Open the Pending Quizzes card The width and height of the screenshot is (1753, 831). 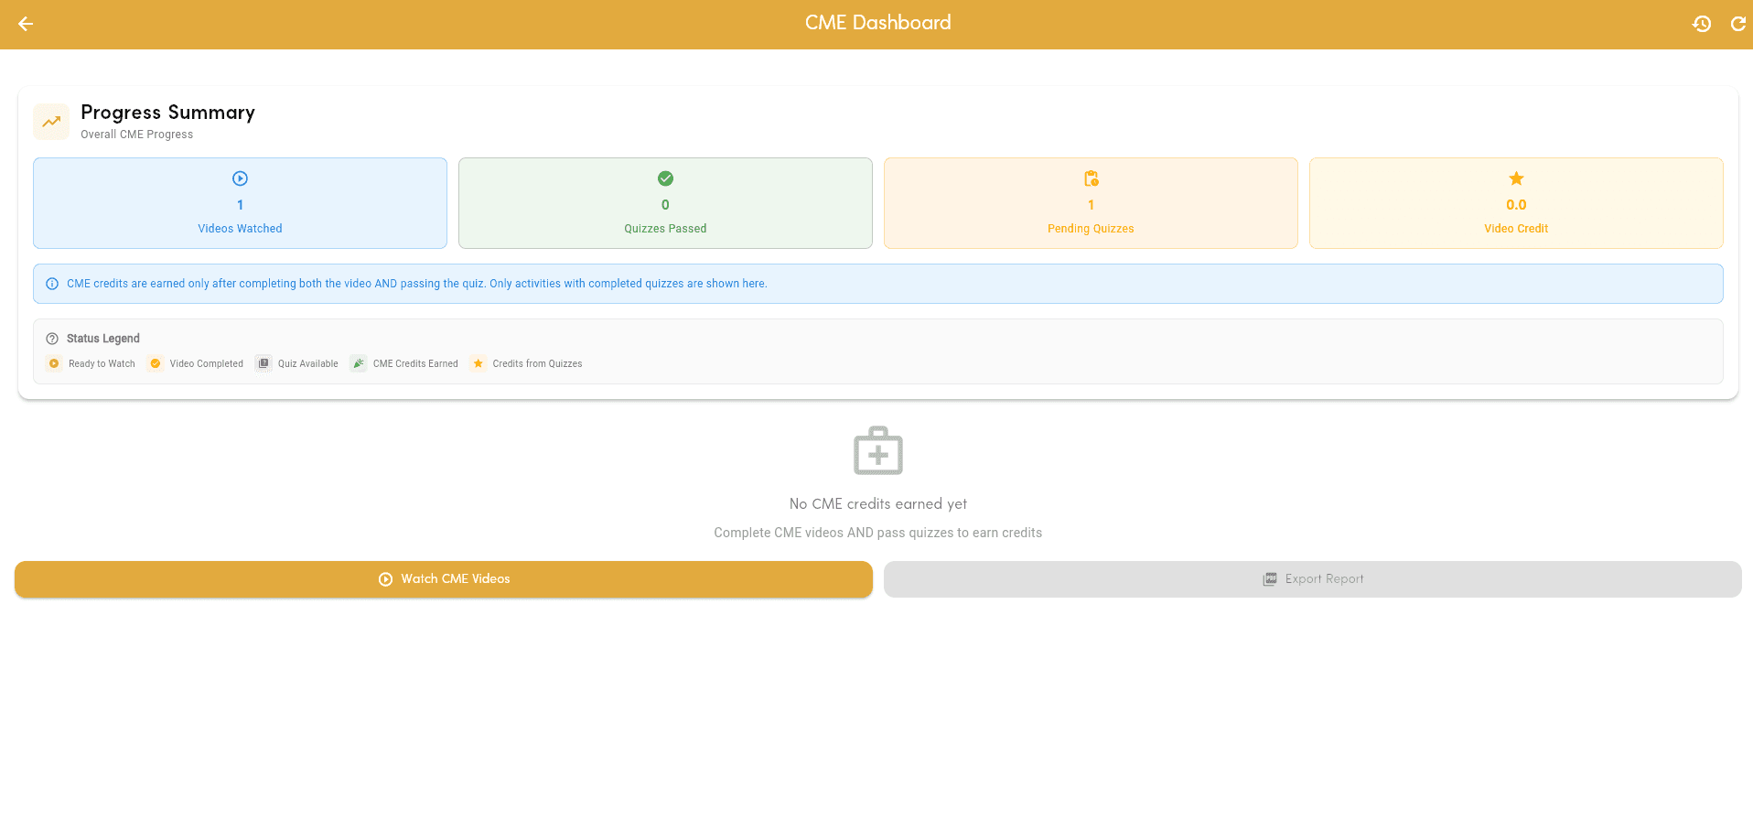click(x=1091, y=203)
